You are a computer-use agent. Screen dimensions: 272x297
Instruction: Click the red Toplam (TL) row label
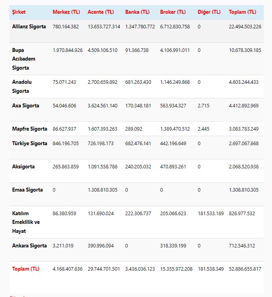pos(26,269)
